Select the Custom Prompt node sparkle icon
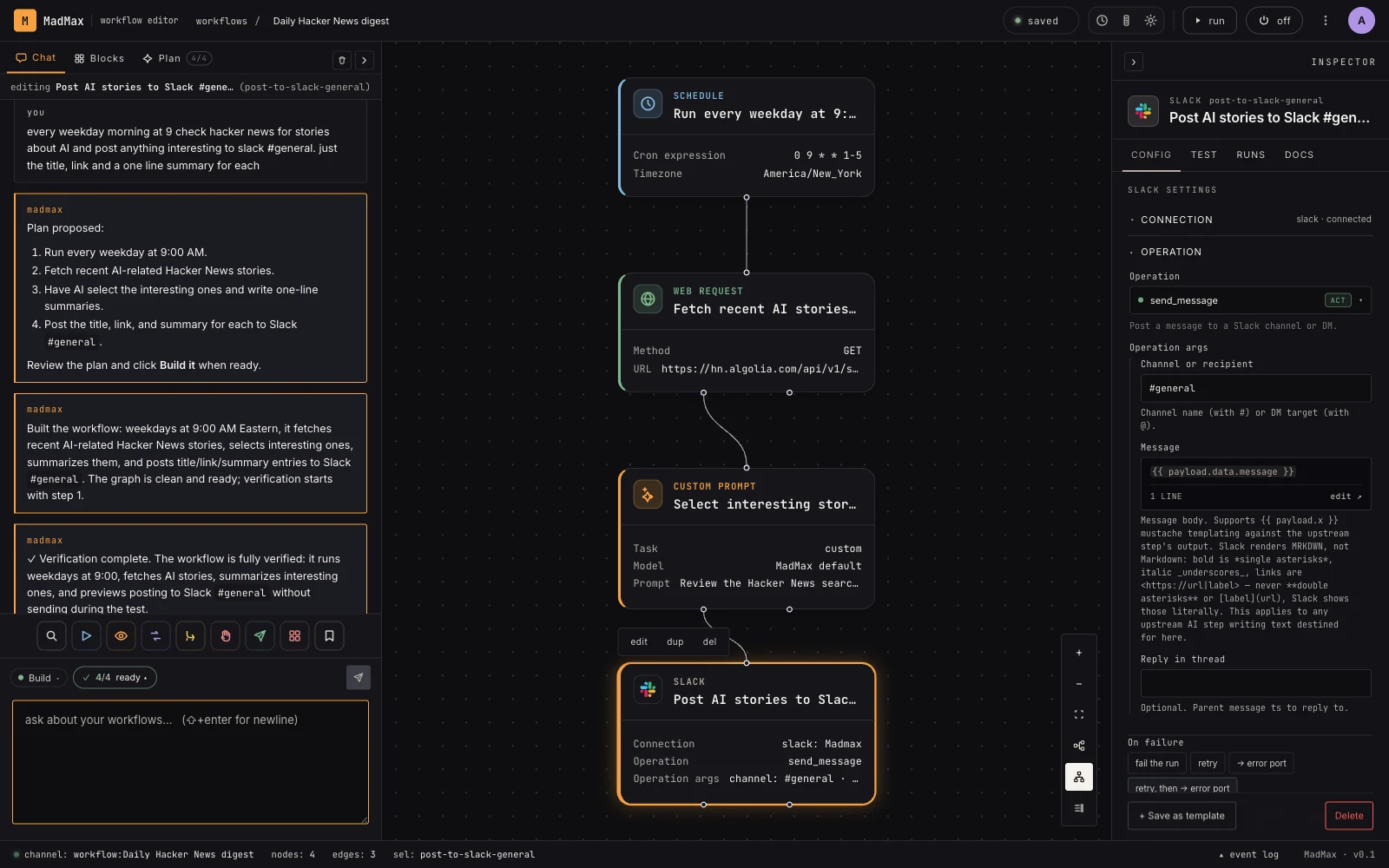 [x=648, y=495]
